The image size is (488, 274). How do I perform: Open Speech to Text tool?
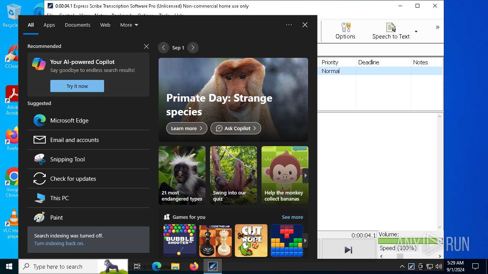[x=391, y=31]
